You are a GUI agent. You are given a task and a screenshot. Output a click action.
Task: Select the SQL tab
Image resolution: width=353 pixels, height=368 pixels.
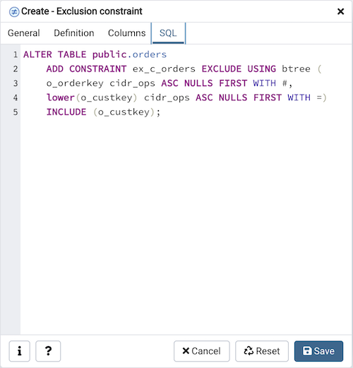point(168,33)
